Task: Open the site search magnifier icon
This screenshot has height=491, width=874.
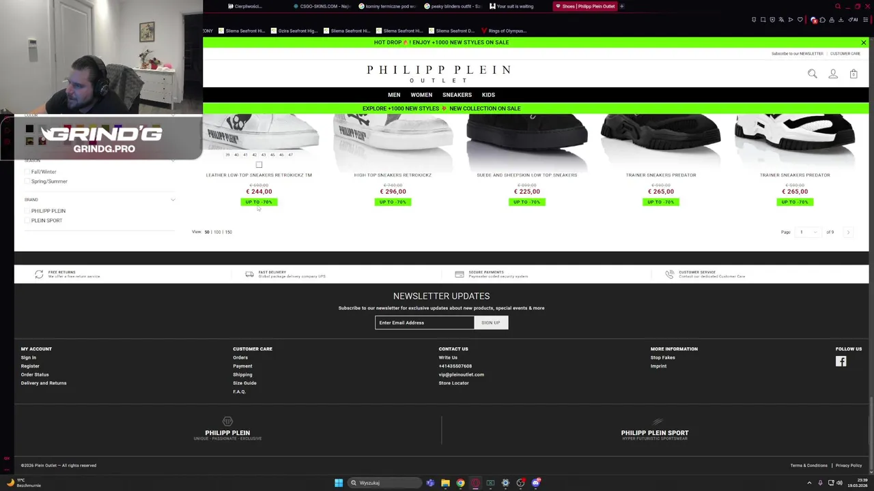Action: coord(813,74)
